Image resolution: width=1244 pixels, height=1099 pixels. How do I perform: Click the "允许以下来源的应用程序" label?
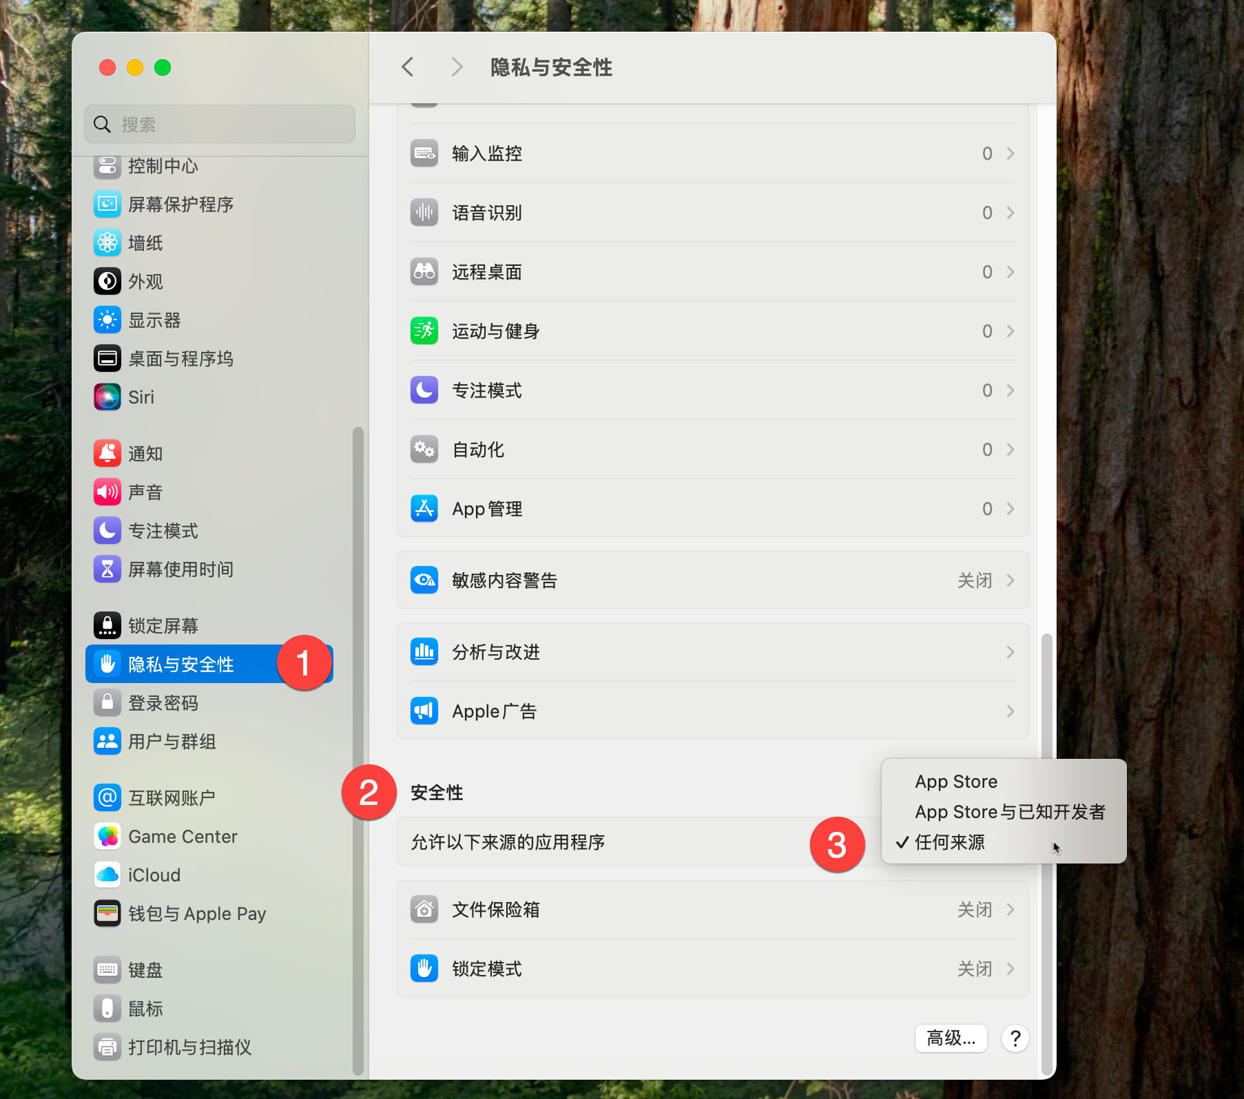tap(508, 842)
